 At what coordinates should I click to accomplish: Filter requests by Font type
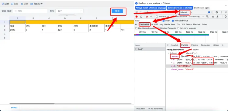pos(173,24)
